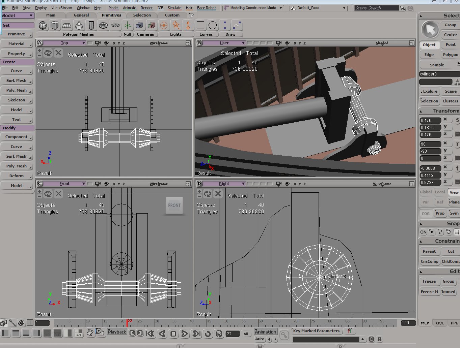460x348 pixels.
Task: Create a spot light from toolbar
Action: pyautogui.click(x=176, y=25)
